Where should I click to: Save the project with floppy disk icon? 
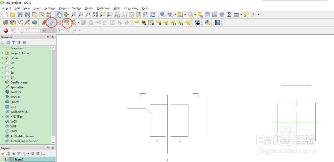(20, 14)
